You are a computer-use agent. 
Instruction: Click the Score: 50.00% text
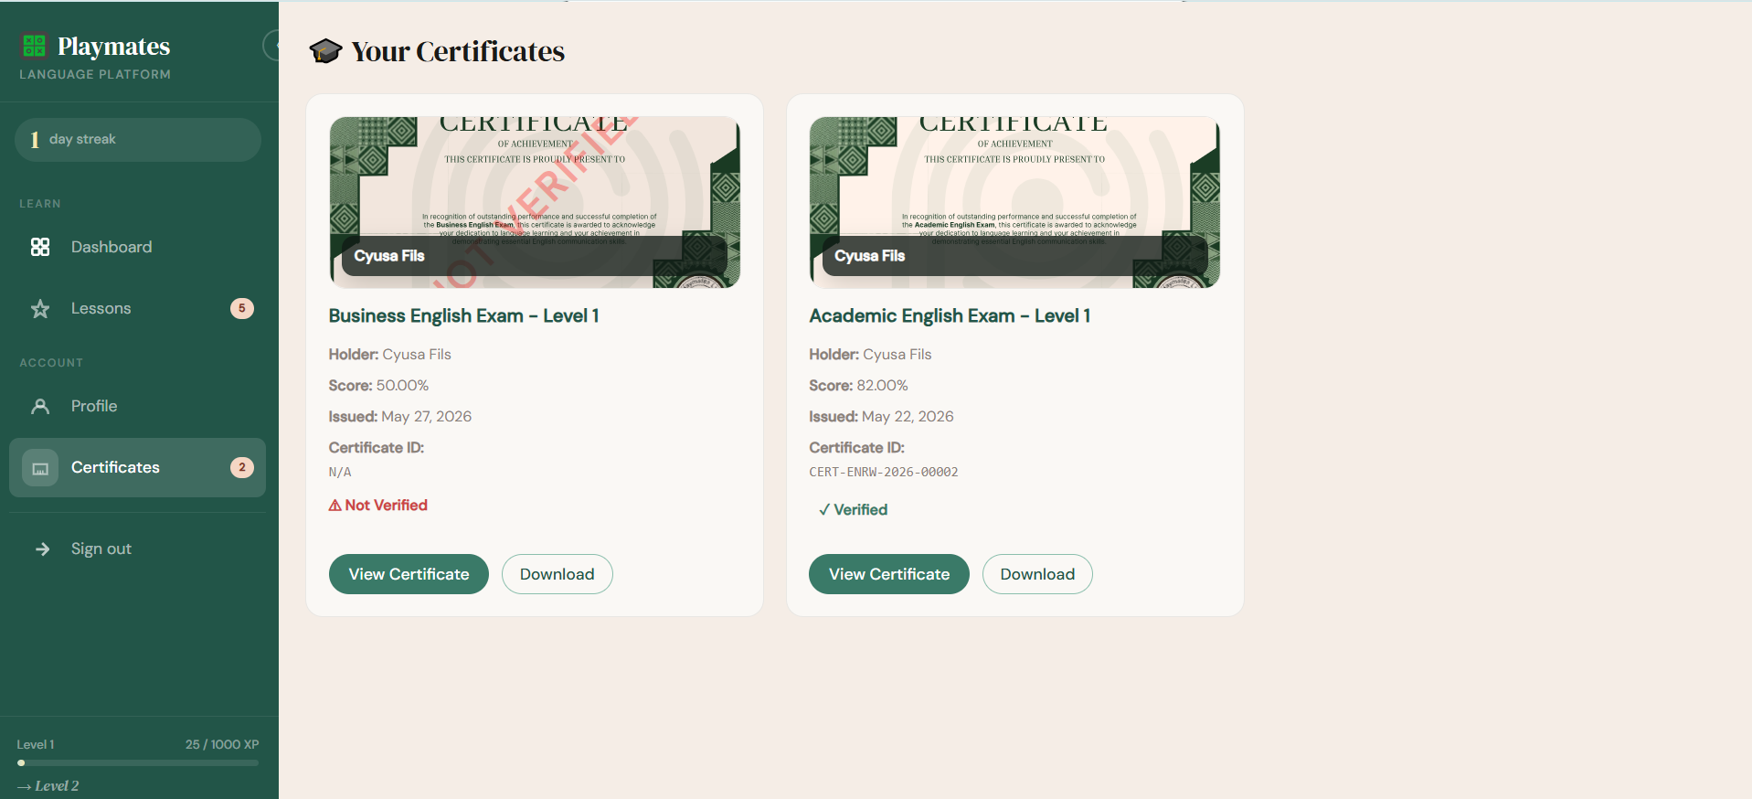pos(378,386)
